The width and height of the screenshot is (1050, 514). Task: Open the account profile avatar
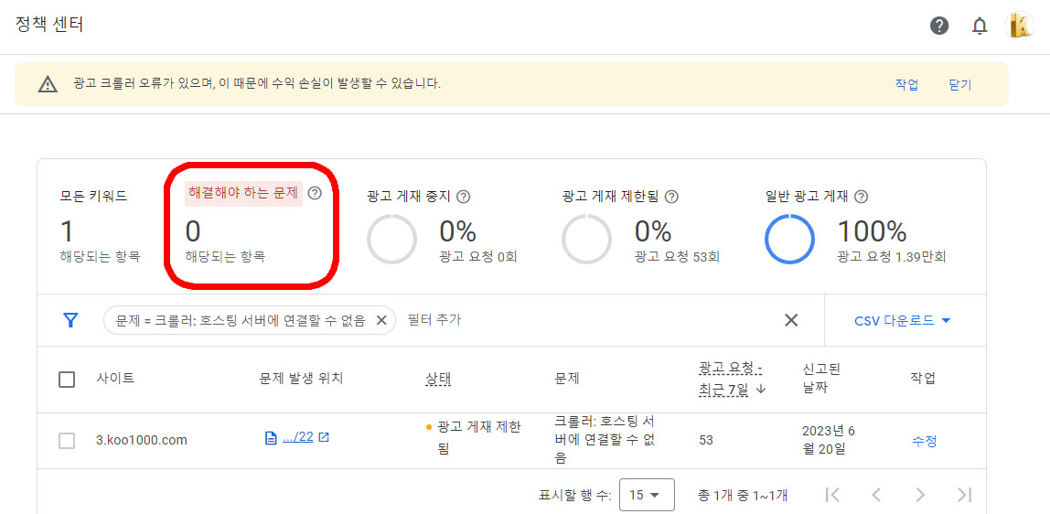[x=1021, y=26]
